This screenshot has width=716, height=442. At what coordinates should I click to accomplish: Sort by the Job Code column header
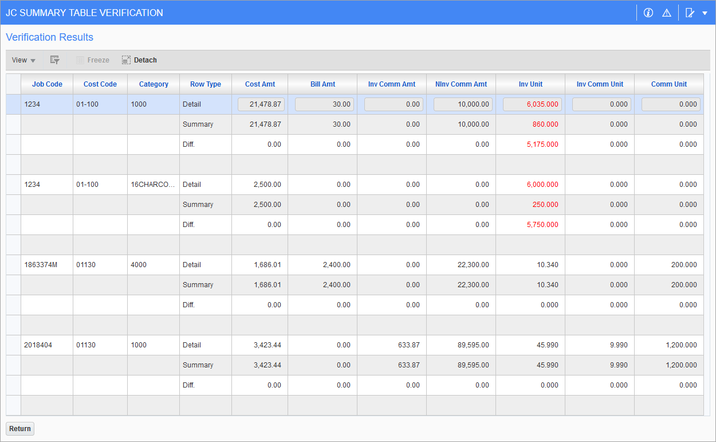click(47, 84)
